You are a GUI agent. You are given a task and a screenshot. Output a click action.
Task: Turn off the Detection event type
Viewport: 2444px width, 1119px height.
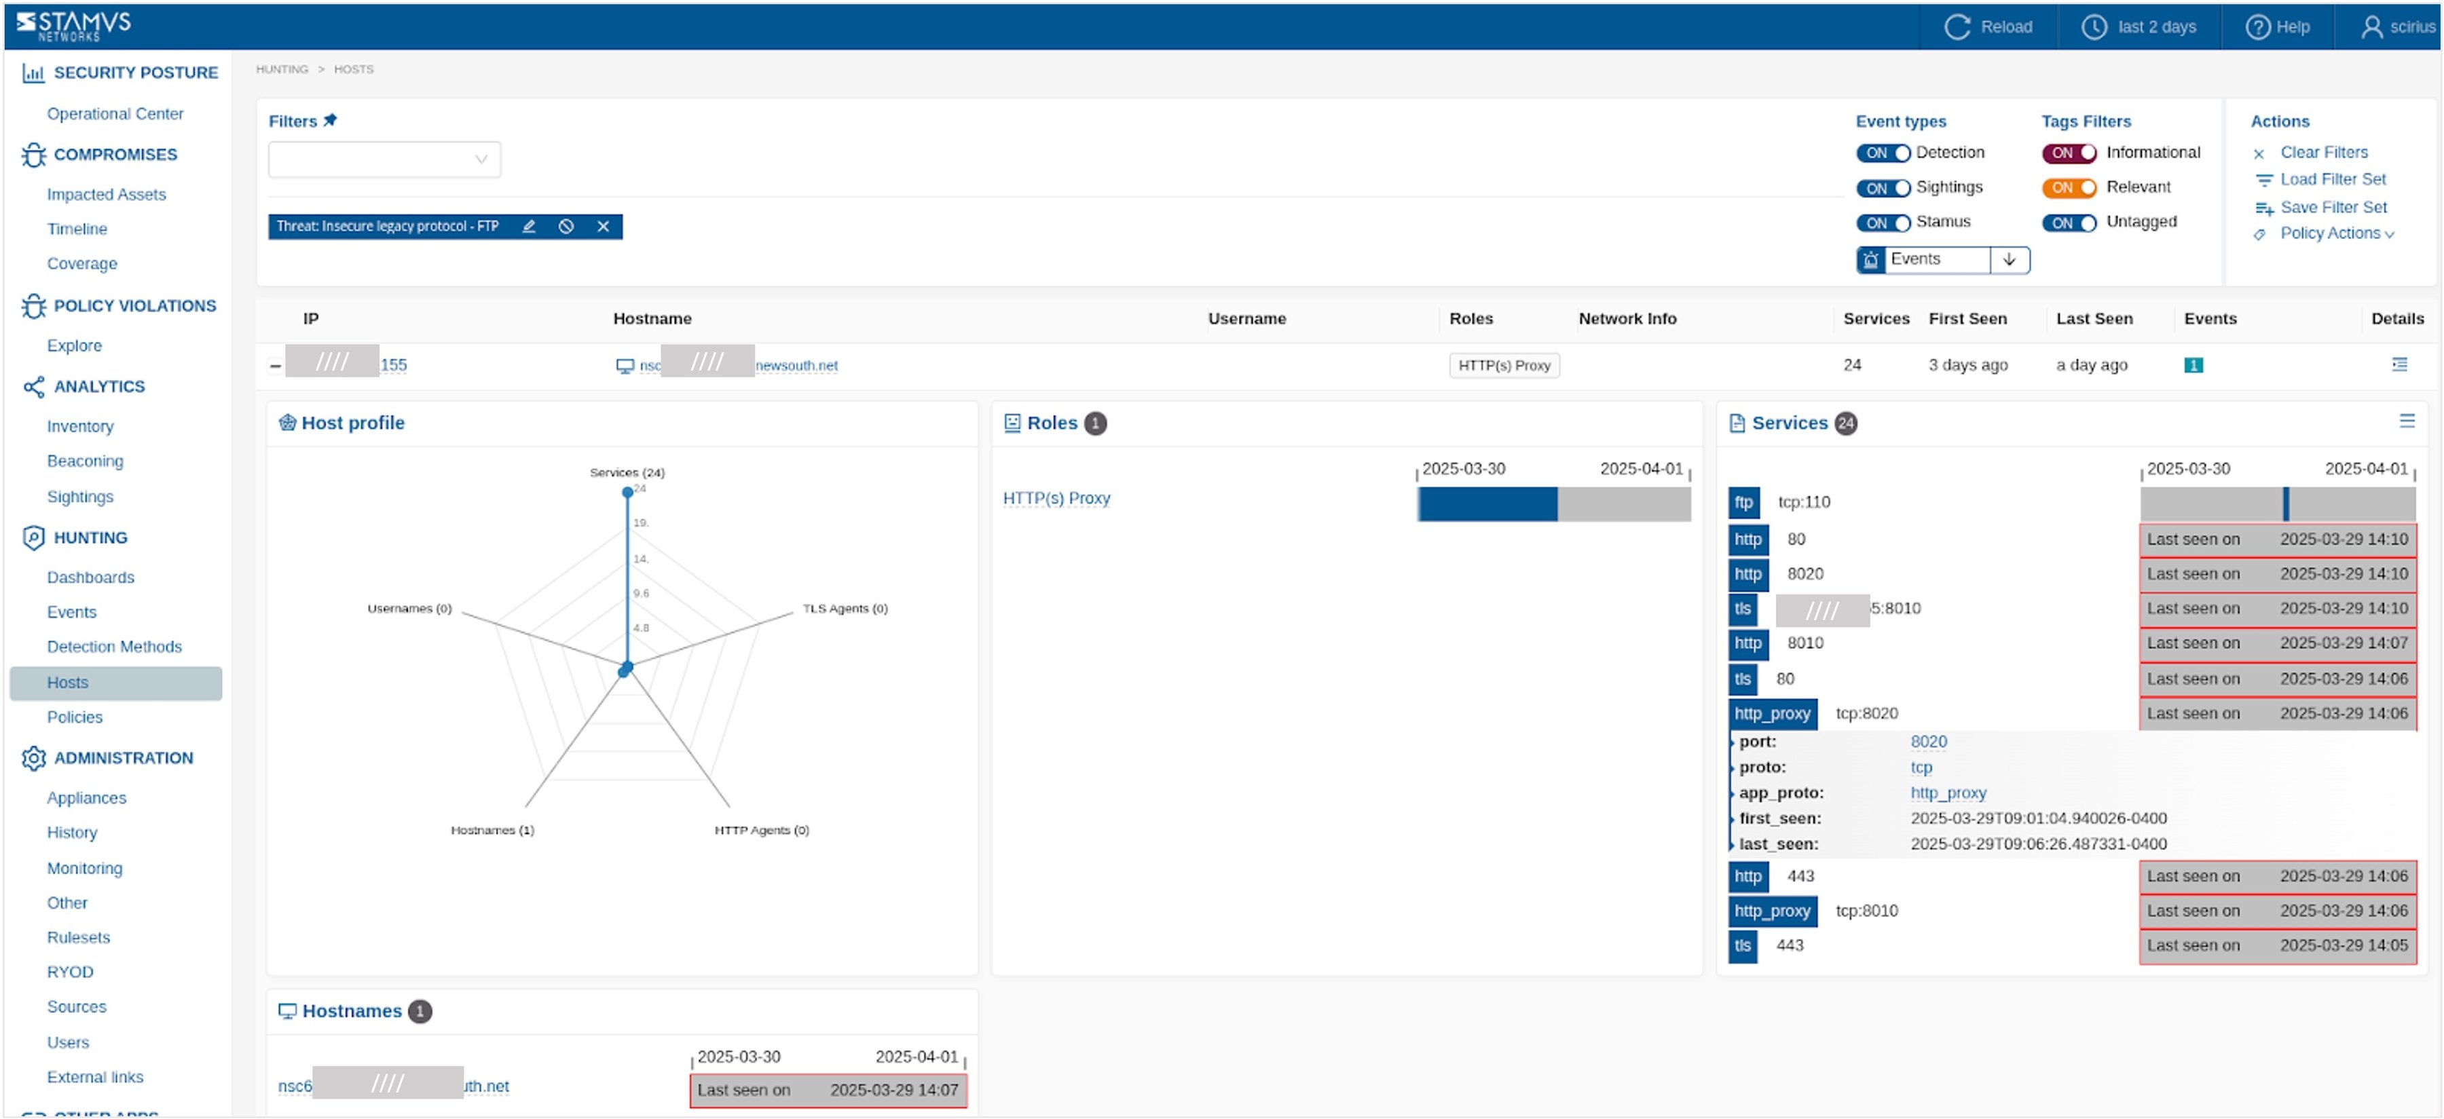pos(1884,152)
